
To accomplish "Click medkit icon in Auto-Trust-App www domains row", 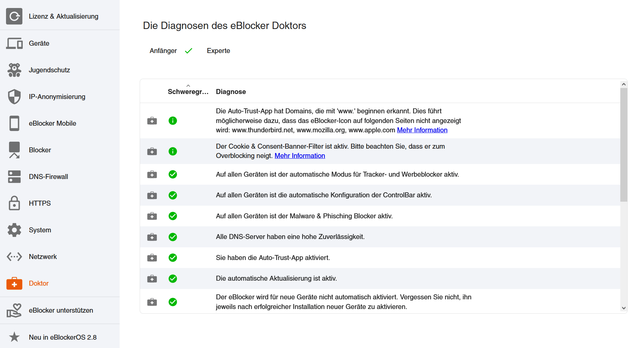I will [x=152, y=121].
